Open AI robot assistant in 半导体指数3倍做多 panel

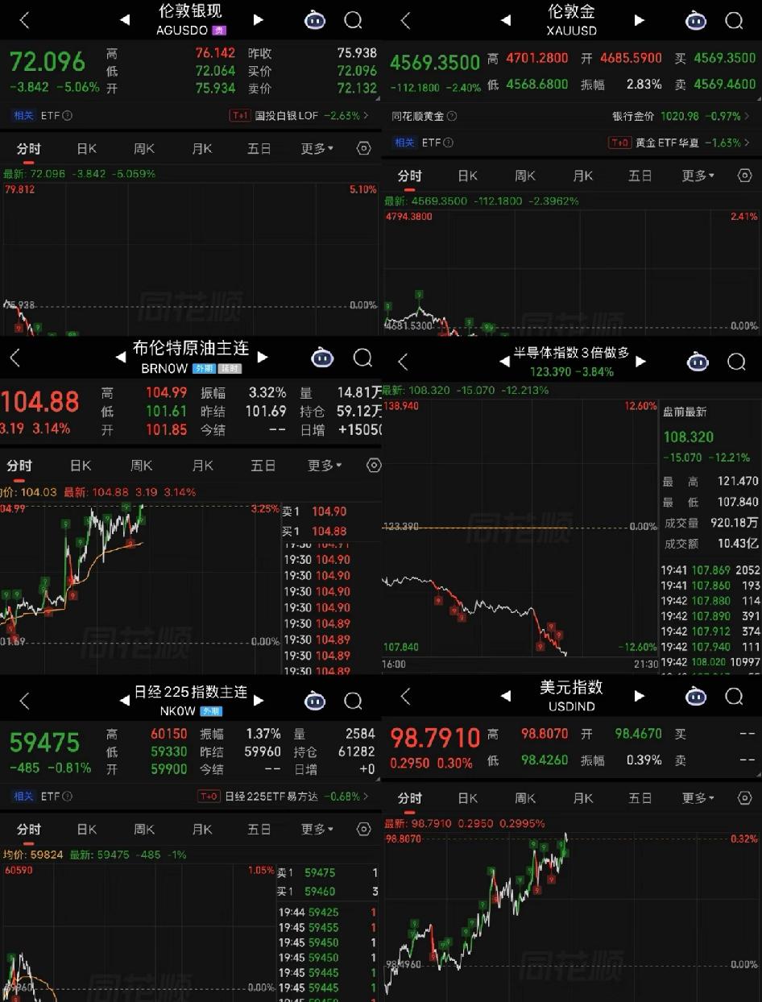tap(697, 362)
